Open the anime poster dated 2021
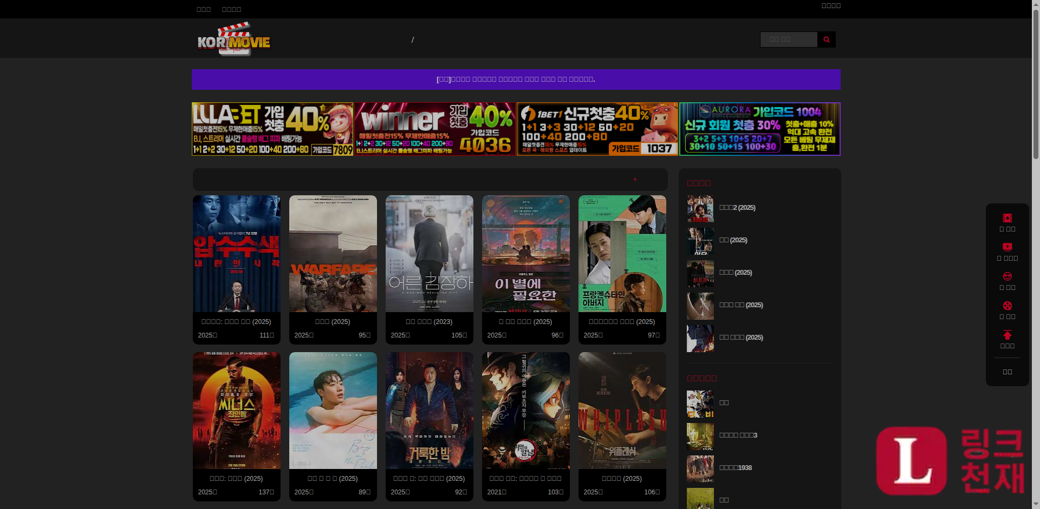Viewport: 1040px width, 509px height. pyautogui.click(x=526, y=411)
